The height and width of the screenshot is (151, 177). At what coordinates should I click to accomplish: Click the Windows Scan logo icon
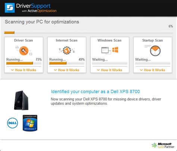point(115,50)
